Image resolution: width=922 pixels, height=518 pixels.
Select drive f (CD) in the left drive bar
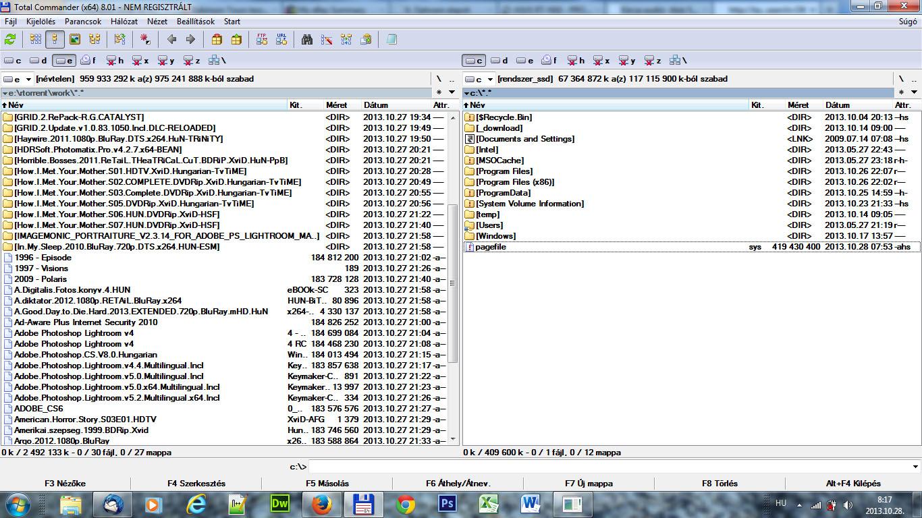88,61
